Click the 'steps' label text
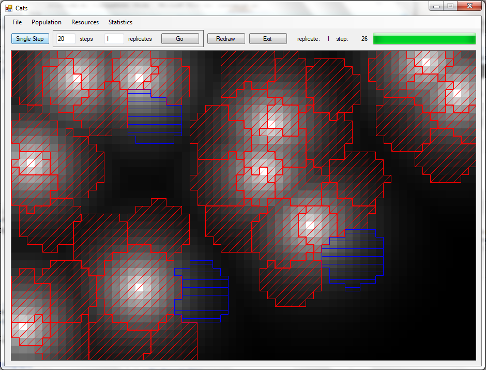 pyautogui.click(x=86, y=39)
